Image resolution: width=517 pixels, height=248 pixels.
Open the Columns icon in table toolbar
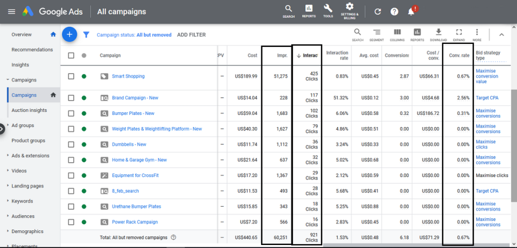[397, 34]
